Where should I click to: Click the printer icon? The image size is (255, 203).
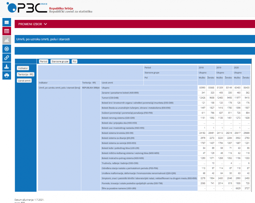coord(7,75)
